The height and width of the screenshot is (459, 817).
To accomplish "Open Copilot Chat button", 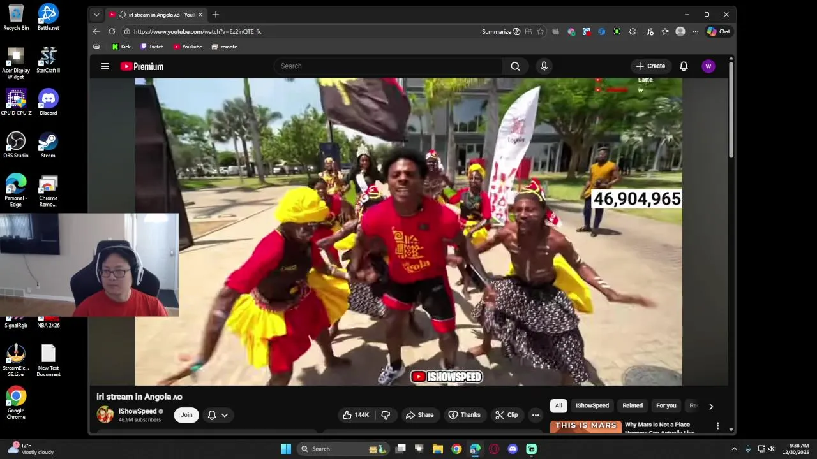I will [x=719, y=31].
